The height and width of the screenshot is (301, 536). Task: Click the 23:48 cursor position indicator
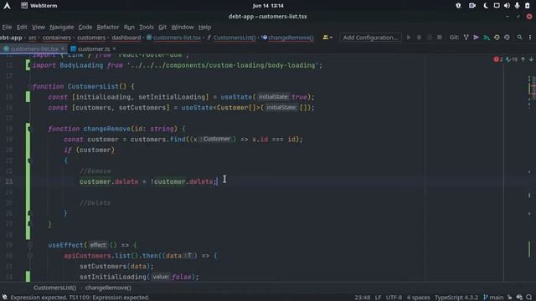[x=362, y=298]
